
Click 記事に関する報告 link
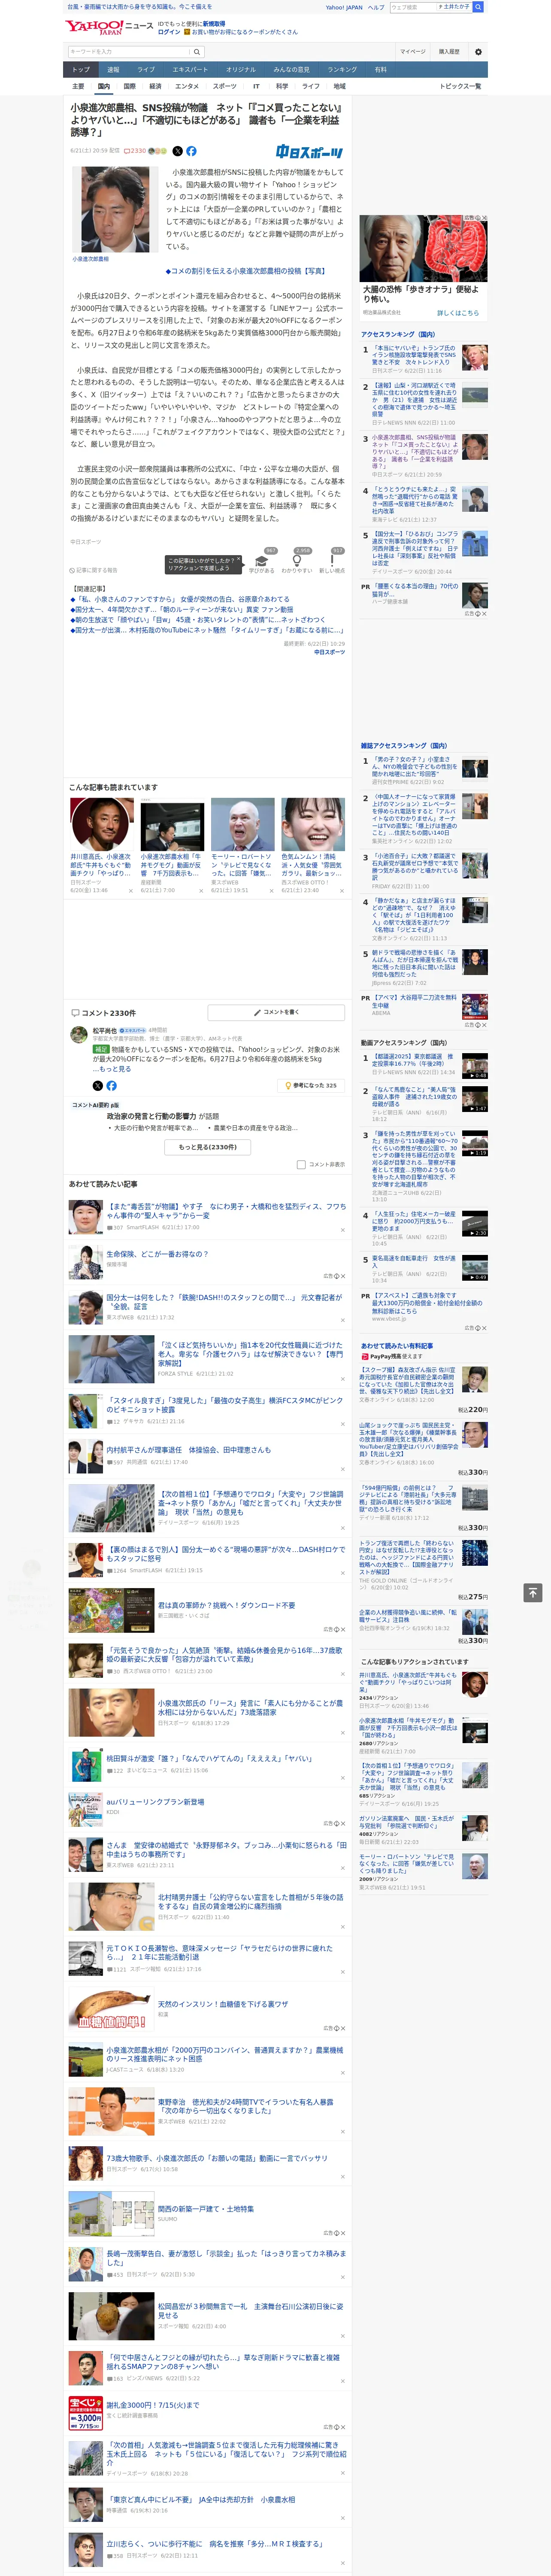[x=94, y=570]
